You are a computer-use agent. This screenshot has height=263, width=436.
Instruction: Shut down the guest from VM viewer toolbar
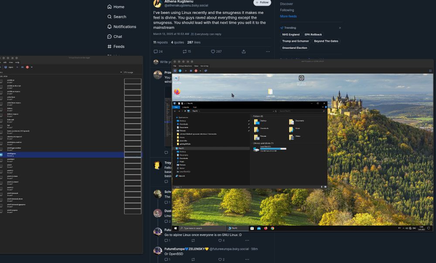[x=196, y=71]
